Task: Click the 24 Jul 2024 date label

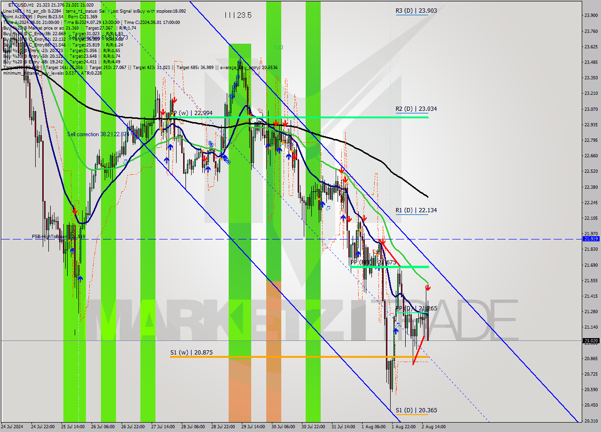Action: (x=12, y=427)
